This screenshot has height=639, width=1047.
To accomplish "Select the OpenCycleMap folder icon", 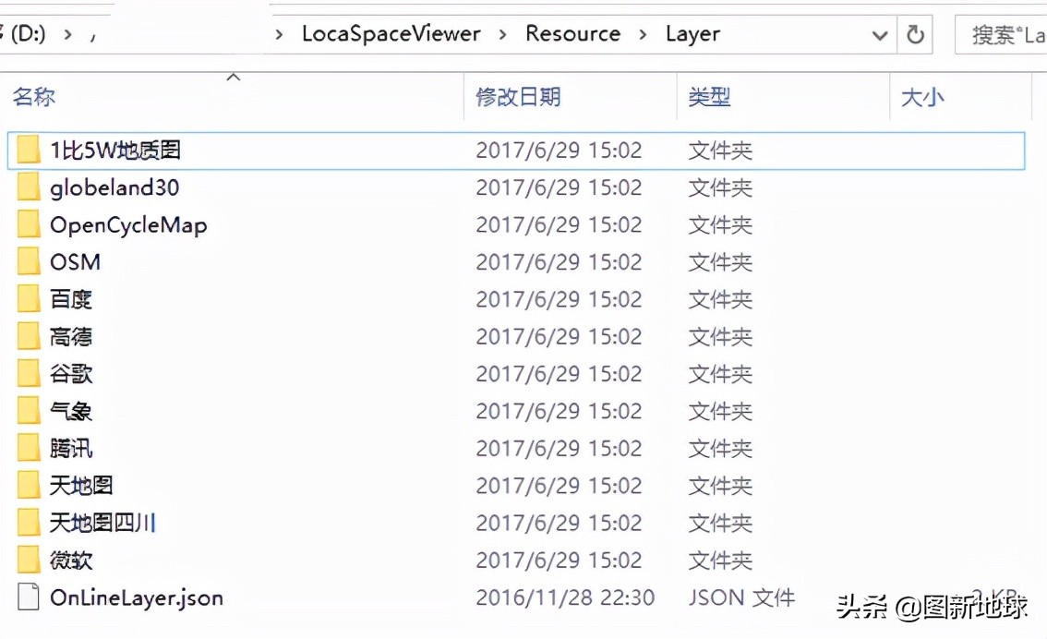I will pos(28,224).
